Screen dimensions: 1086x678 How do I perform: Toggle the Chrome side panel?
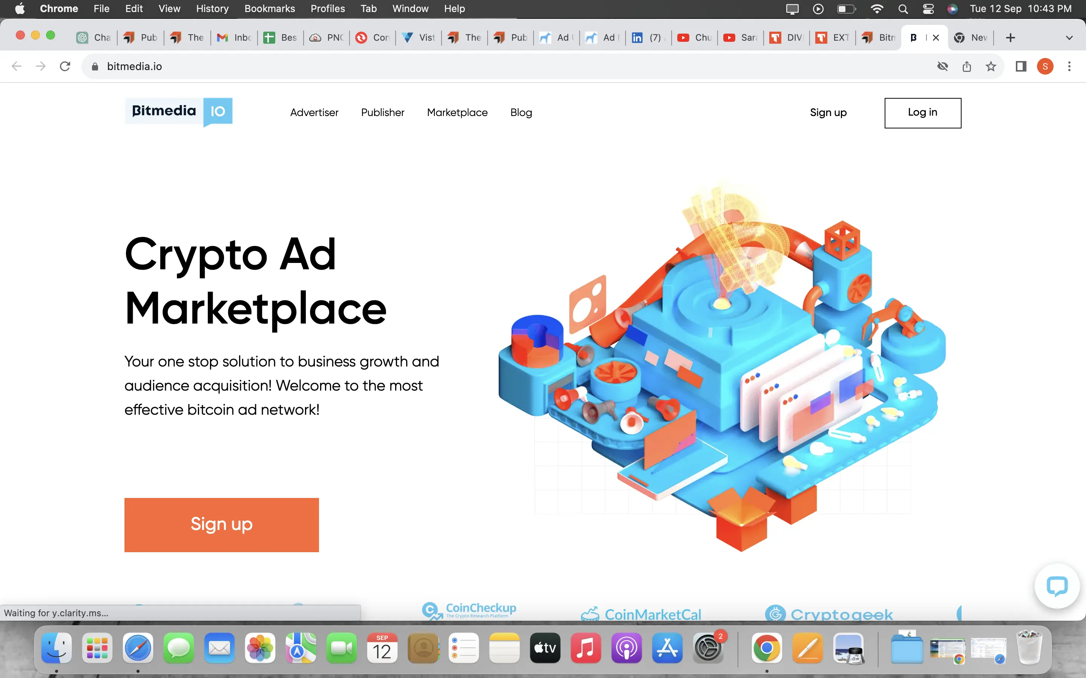(1021, 66)
